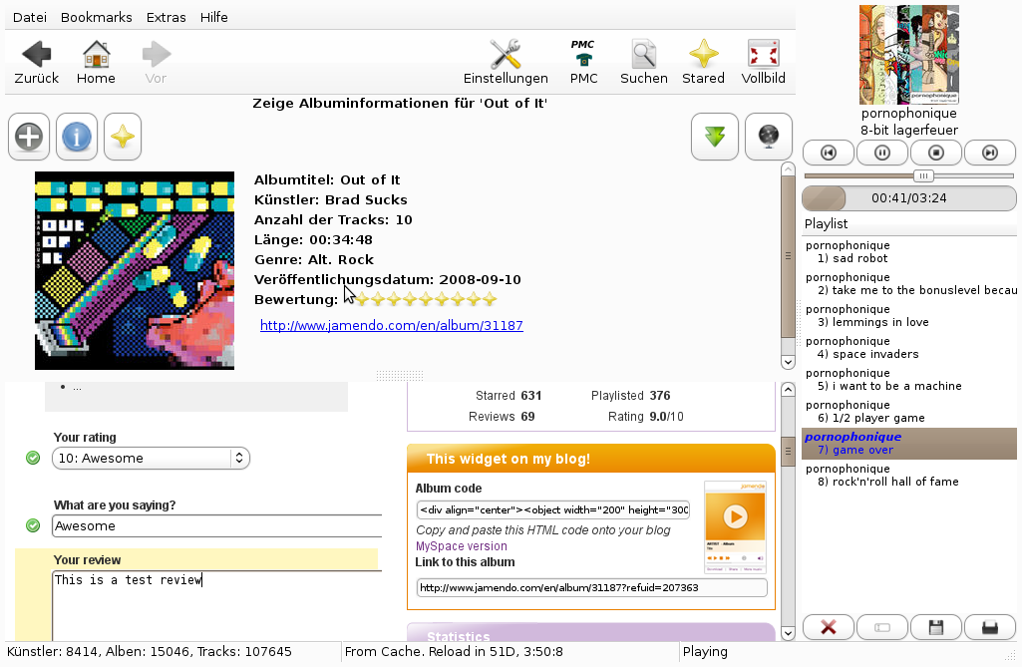Image resolution: width=1022 pixels, height=667 pixels.
Task: Switch to Vollbild fullscreen
Action: [763, 63]
